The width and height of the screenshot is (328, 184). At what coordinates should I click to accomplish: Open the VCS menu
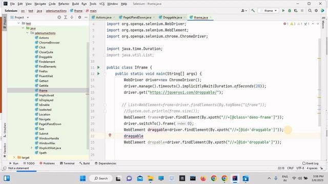(x=101, y=4)
